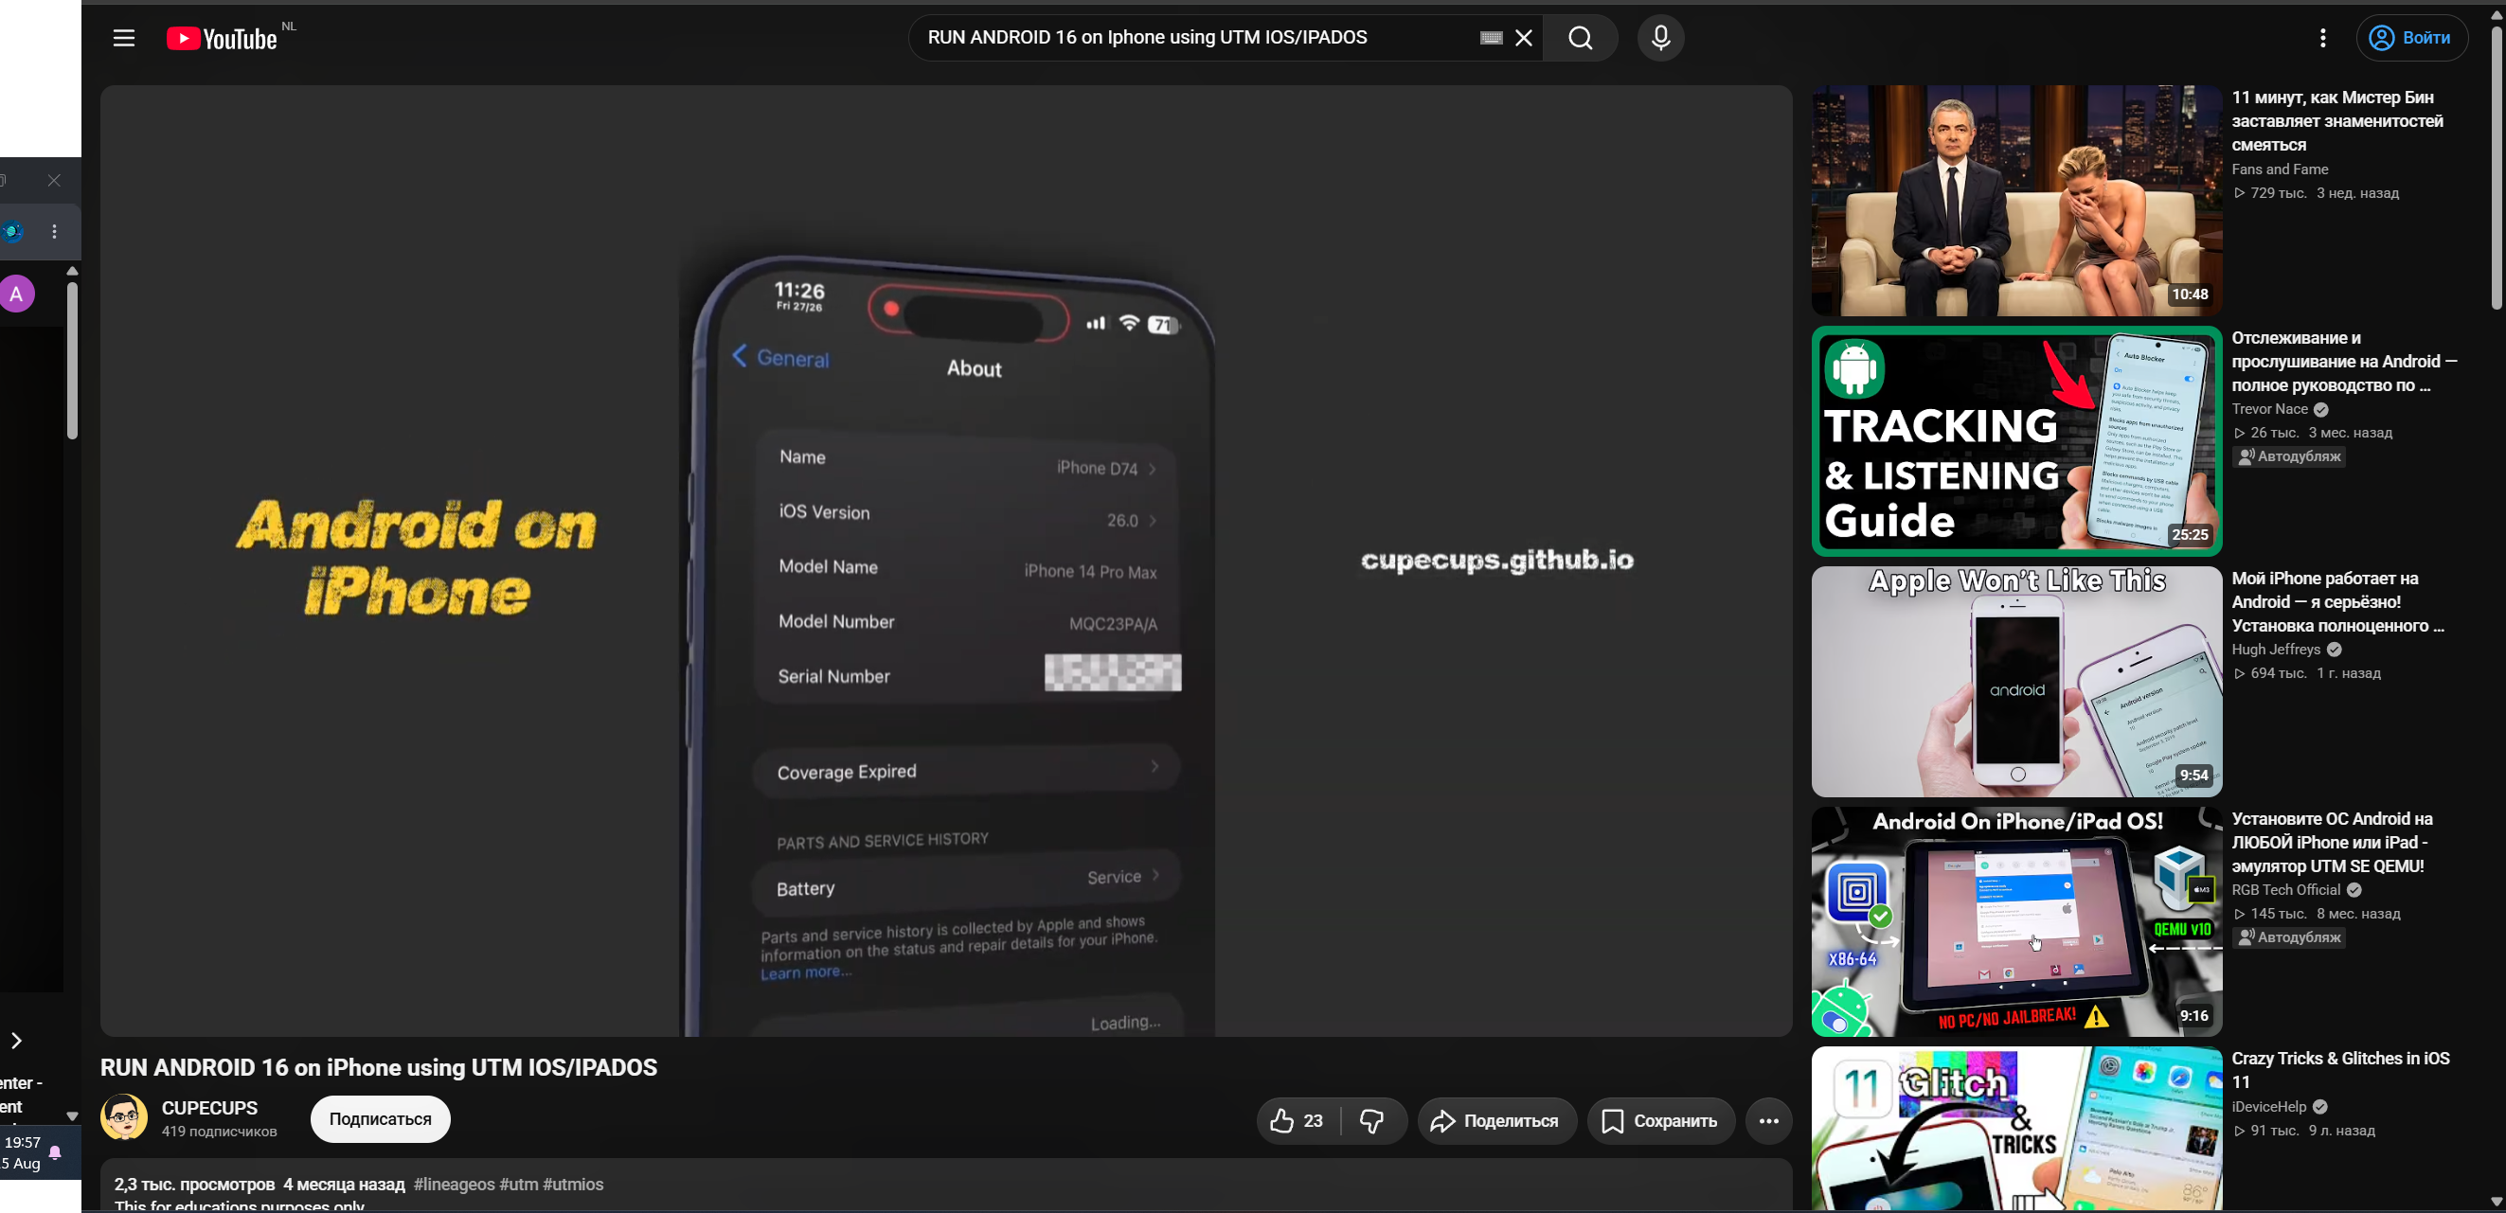Like the video with 23 likes
The image size is (2506, 1213).
click(1297, 1120)
